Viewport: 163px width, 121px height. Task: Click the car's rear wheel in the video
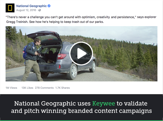point(73,72)
